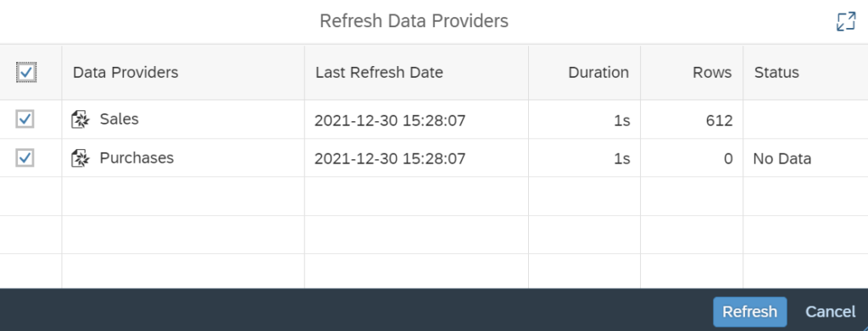Screen dimensions: 868x331
Task: Click the Last Refresh Date column header
Action: tap(379, 73)
